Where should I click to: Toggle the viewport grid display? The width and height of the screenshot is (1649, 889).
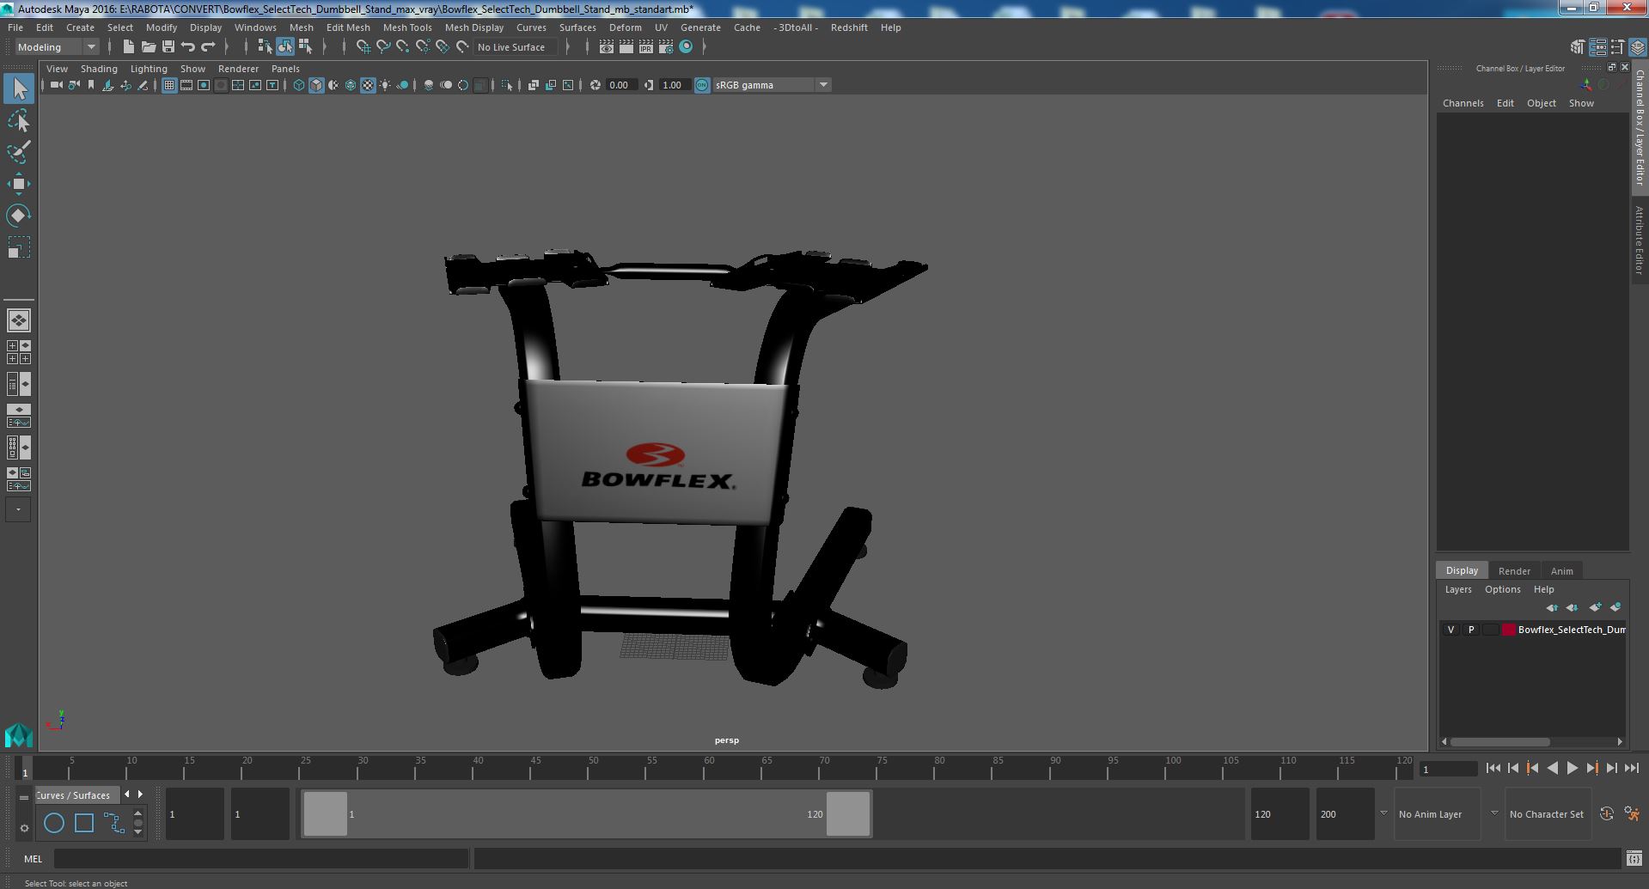coord(168,85)
